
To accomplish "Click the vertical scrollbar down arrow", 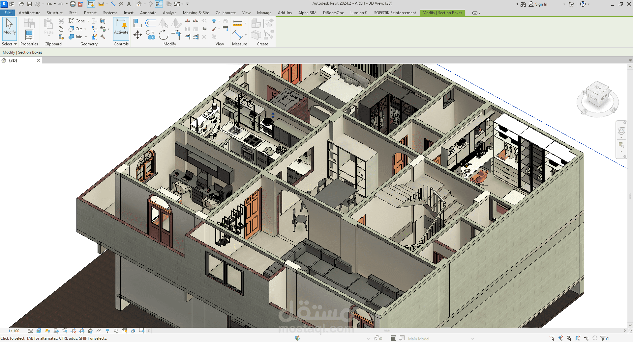I will [630, 325].
